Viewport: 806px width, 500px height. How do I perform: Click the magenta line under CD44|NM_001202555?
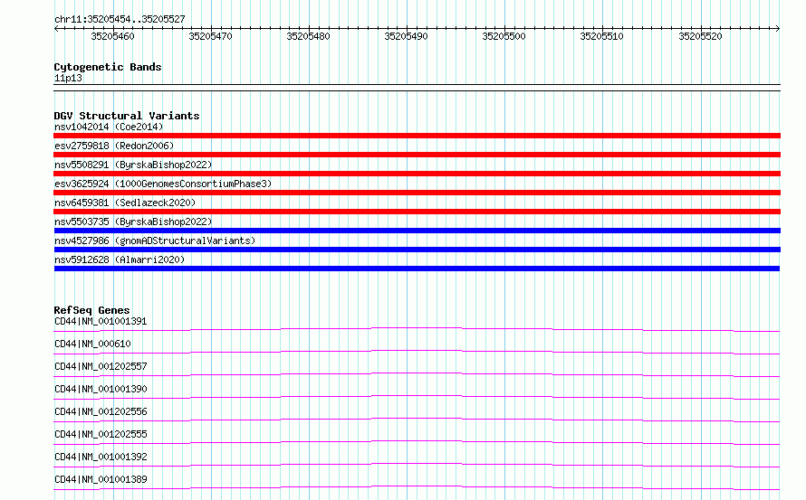coord(417,442)
